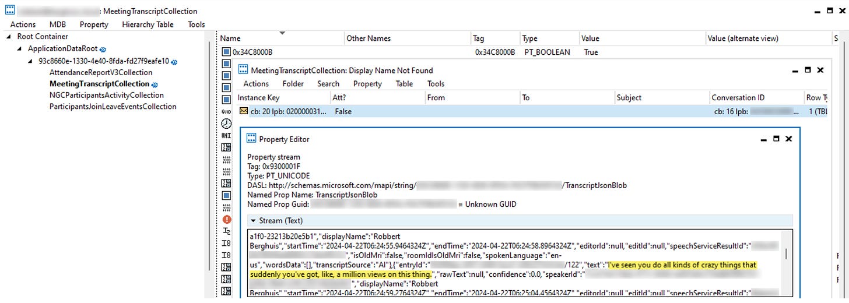Collapse the Stream (Text) section
Screen dimensions: 849x303
(252, 221)
